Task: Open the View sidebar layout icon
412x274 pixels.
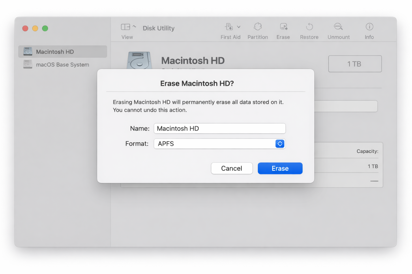Action: click(x=125, y=27)
